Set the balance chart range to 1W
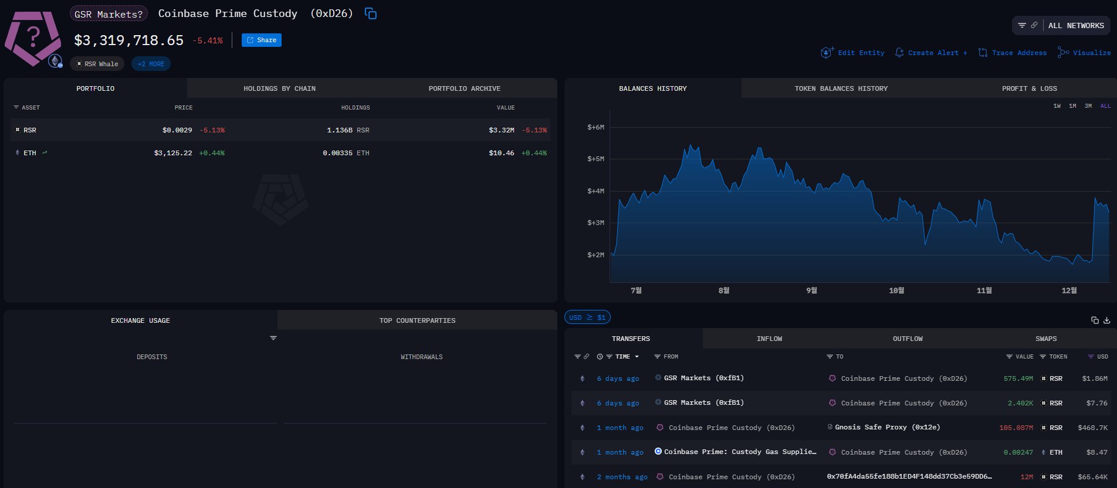1117x488 pixels. [1057, 106]
